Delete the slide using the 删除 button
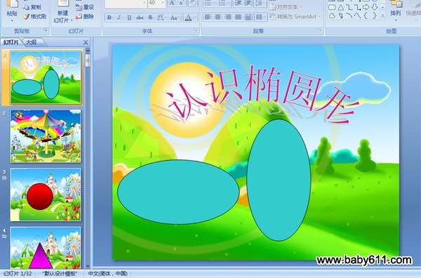Viewport: 421px width, 278px height. 85,17
